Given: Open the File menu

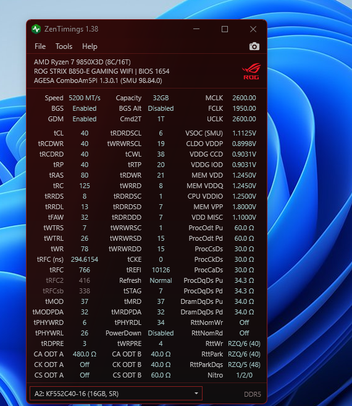Looking at the screenshot, I should [x=40, y=46].
